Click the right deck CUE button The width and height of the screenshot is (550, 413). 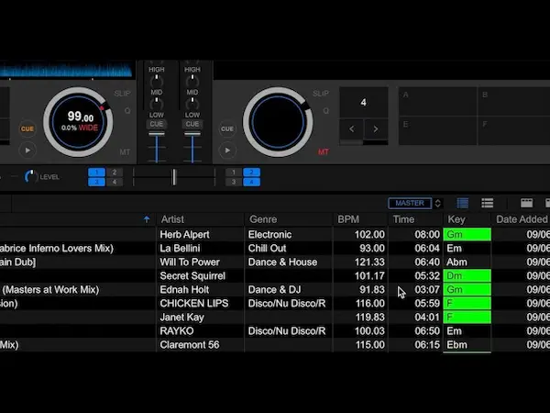click(x=226, y=128)
